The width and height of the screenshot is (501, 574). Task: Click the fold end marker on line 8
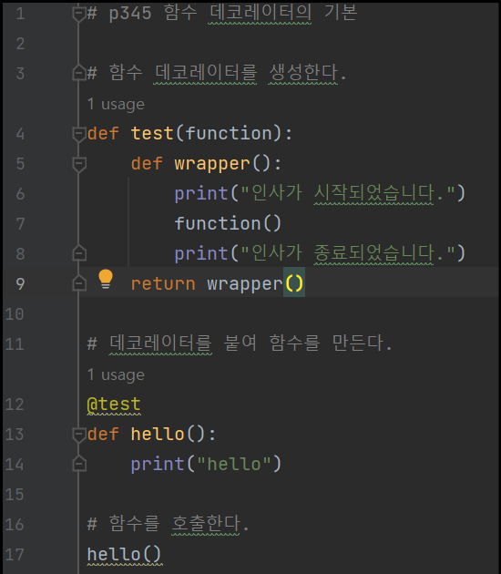pyautogui.click(x=79, y=253)
